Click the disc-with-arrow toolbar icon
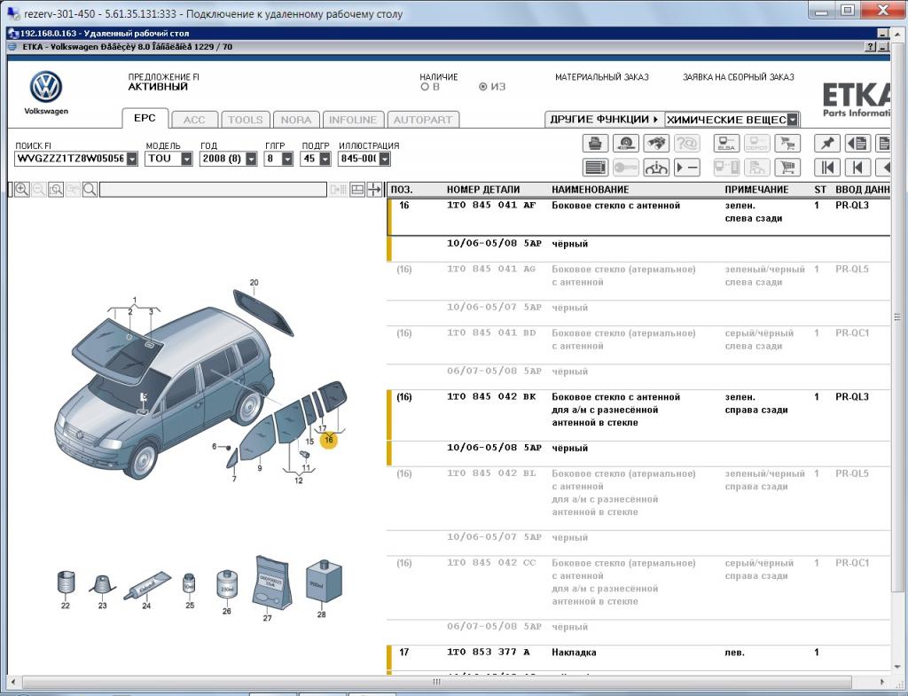 [625, 143]
